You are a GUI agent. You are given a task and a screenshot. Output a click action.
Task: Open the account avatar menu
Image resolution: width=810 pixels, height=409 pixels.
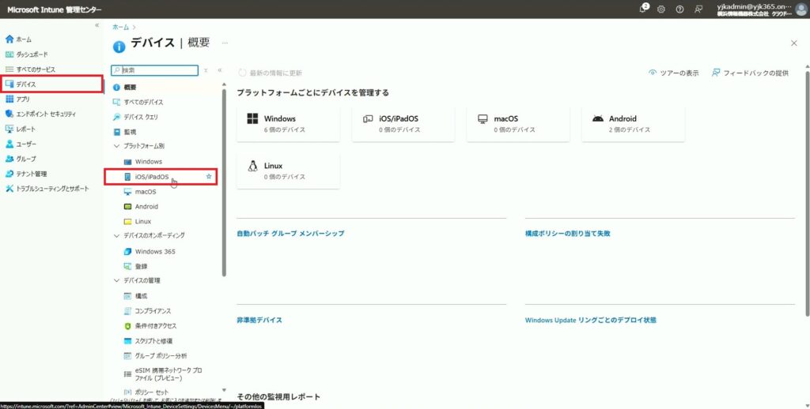[802, 9]
